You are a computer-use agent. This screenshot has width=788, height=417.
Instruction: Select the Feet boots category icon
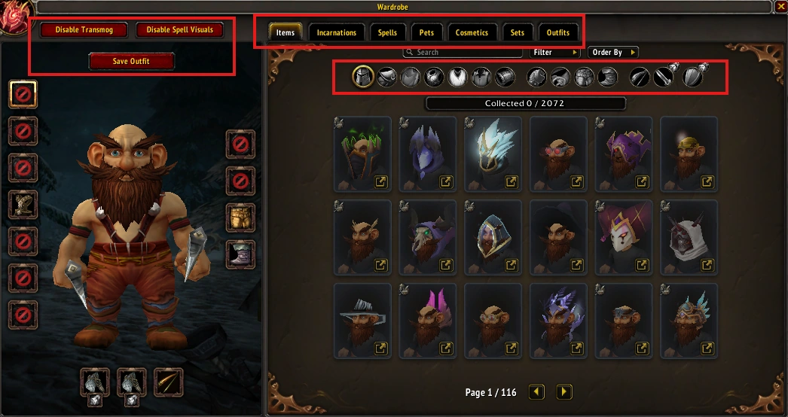coord(608,78)
